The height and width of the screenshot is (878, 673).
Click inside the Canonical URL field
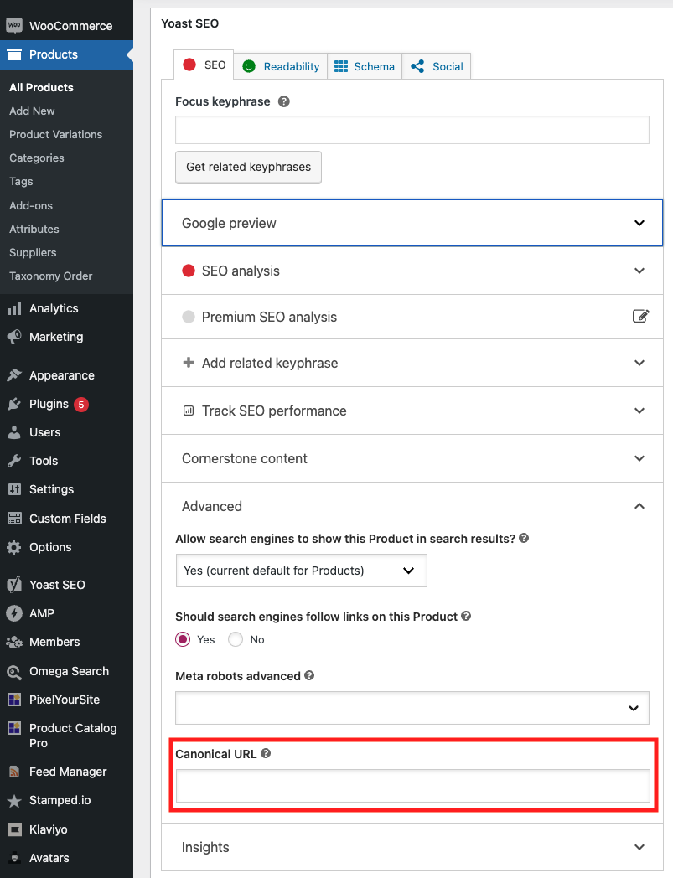[412, 786]
